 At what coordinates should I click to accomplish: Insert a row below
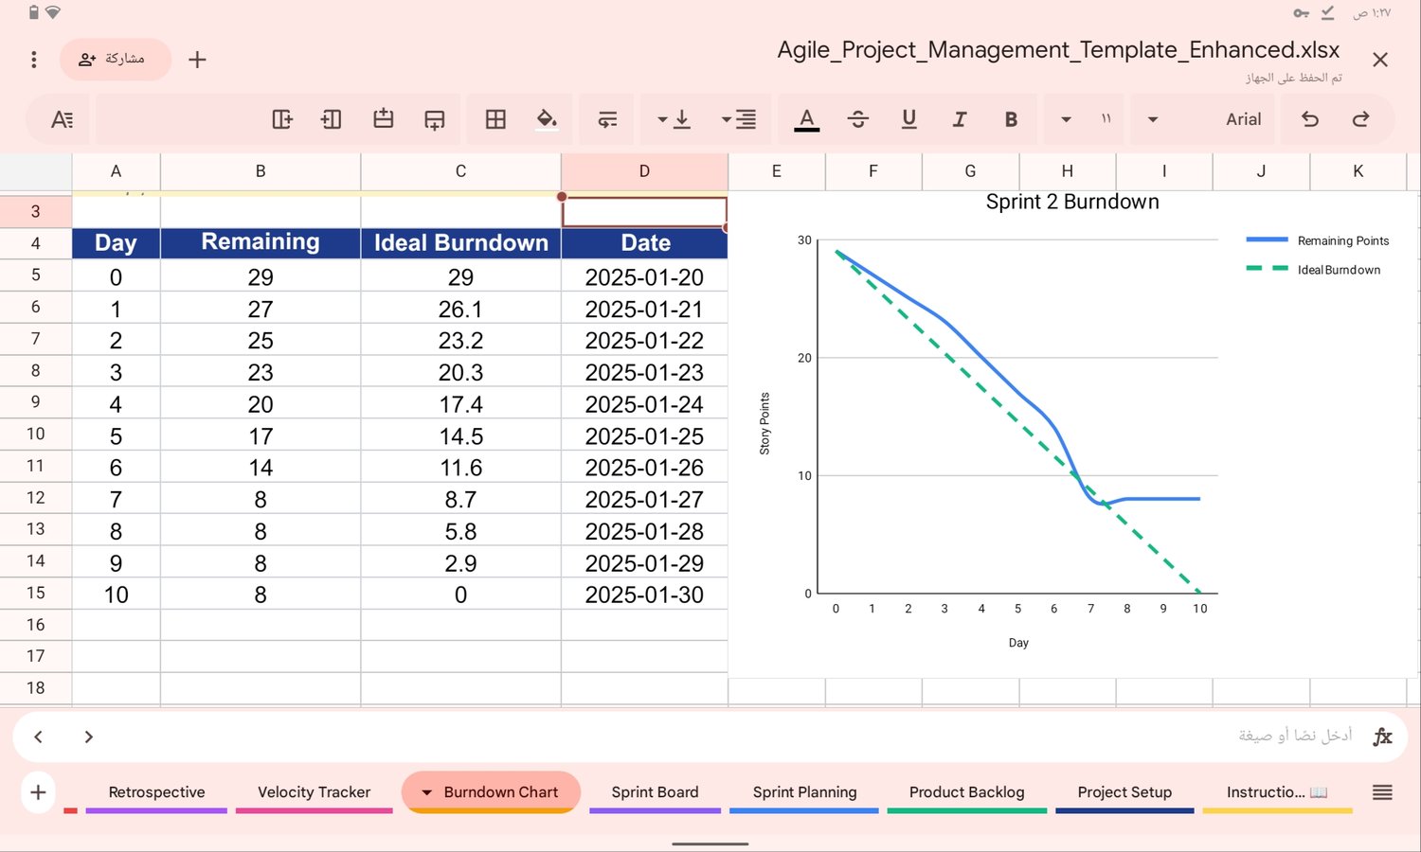pyautogui.click(x=434, y=119)
